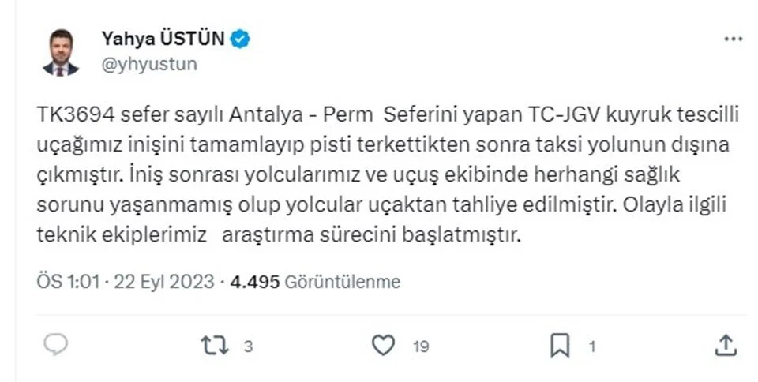Click the share upload icon
This screenshot has width=758, height=382.
click(x=726, y=344)
